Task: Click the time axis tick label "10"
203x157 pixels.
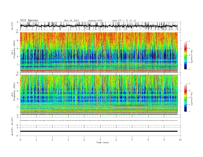Action: [180, 140]
